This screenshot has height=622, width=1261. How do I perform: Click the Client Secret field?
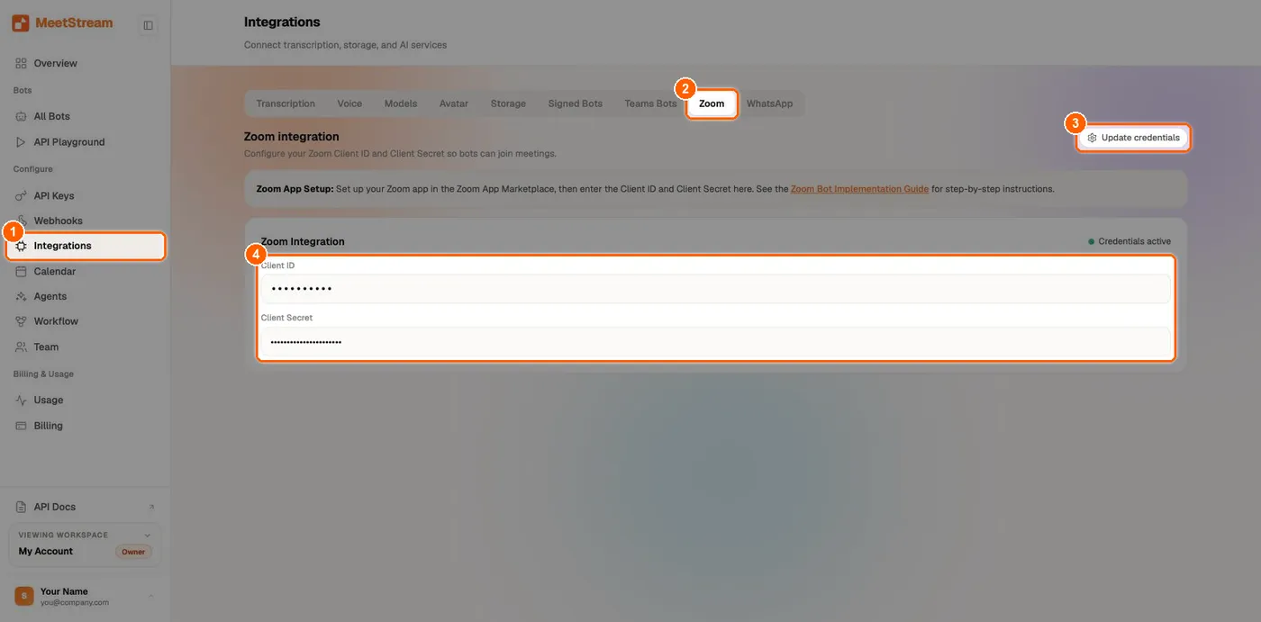pos(715,342)
